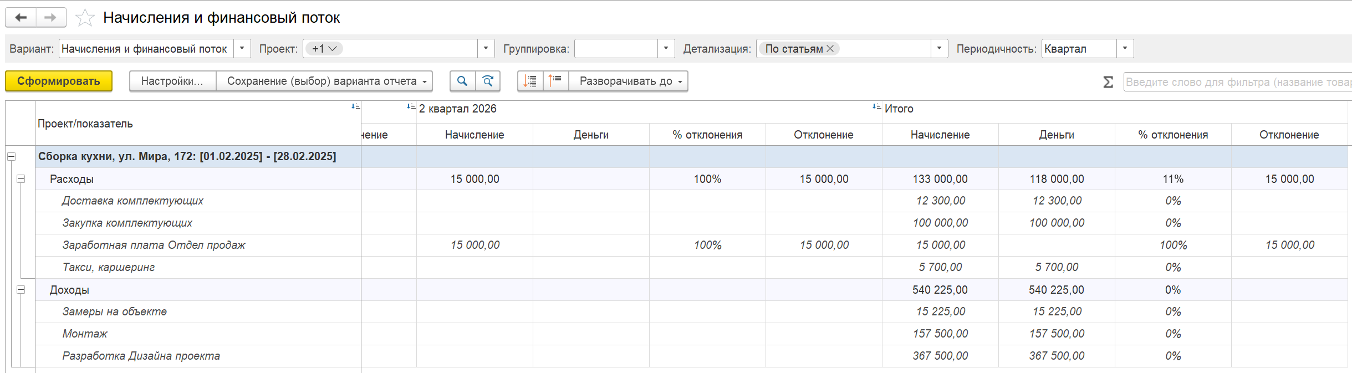Open the Периодичность dropdown arrow
This screenshot has width=1352, height=373.
coord(1125,48)
